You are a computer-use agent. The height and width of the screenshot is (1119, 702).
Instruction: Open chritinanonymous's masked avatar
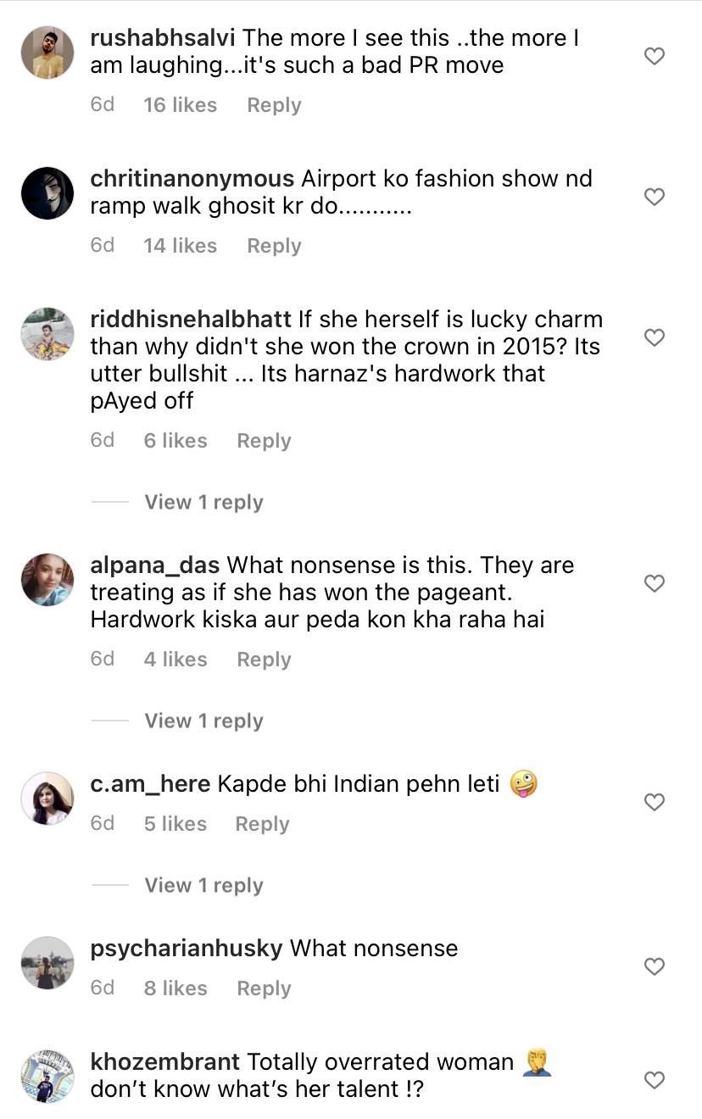coord(47,193)
